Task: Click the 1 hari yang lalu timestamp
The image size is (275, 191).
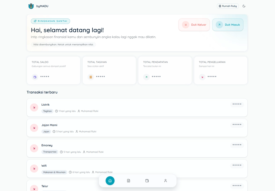Action: (67, 111)
